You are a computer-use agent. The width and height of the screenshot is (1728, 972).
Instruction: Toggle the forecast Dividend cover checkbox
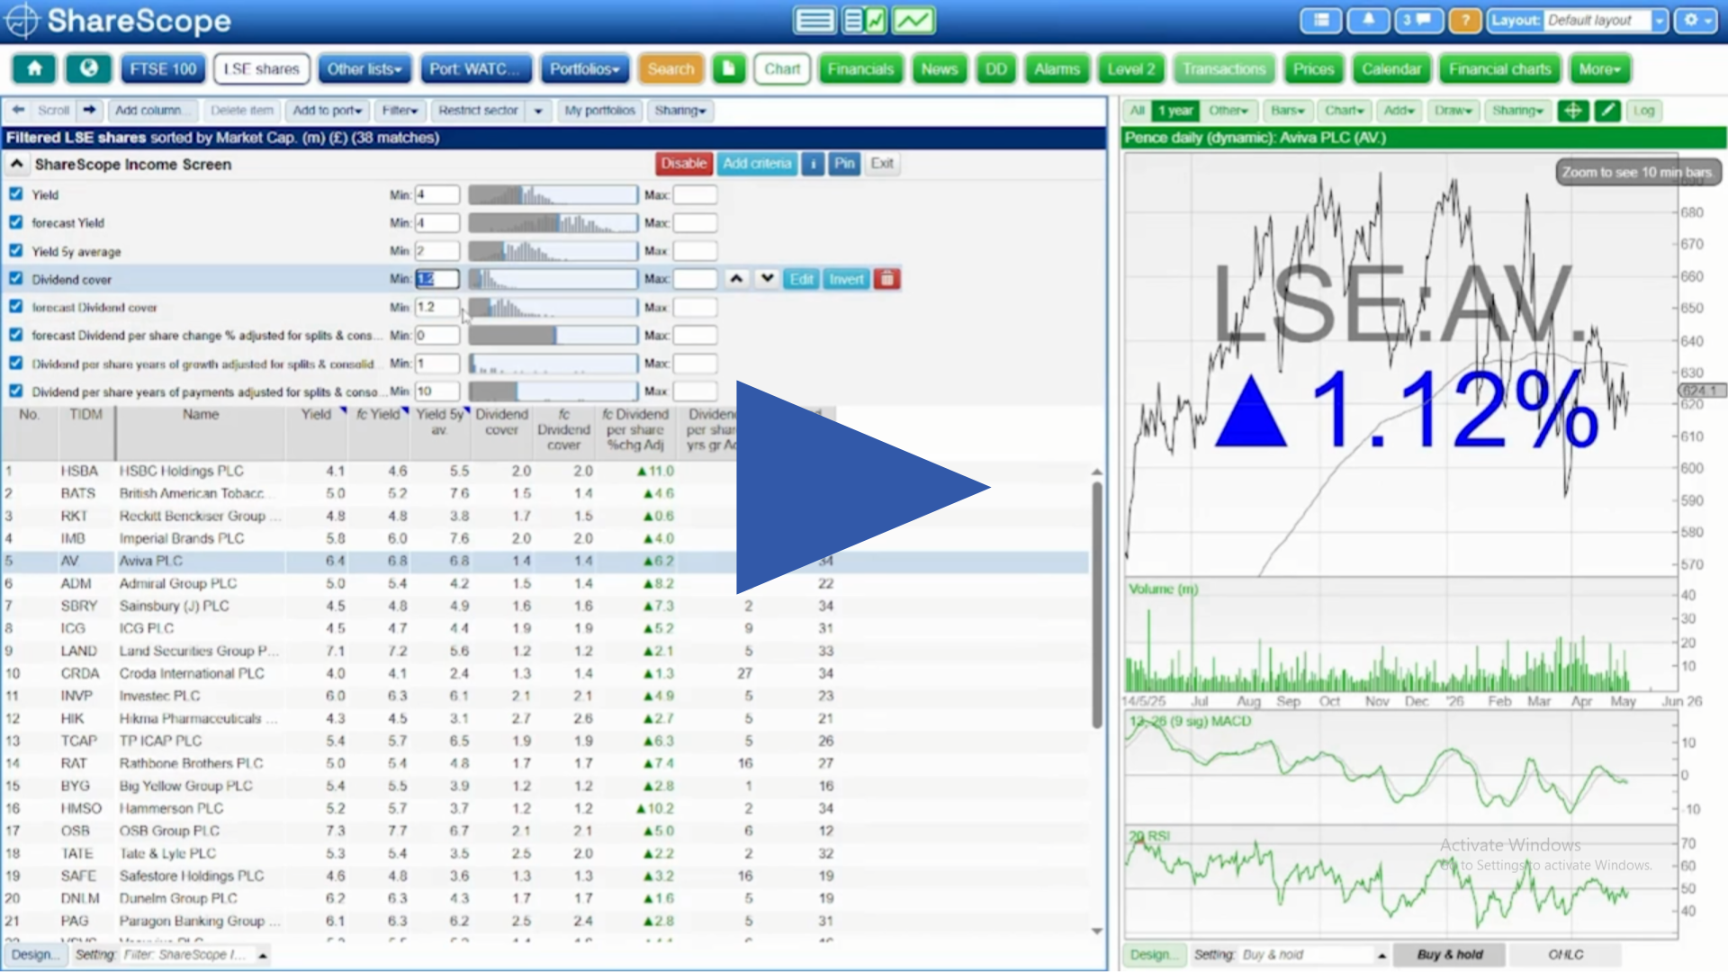pos(15,307)
